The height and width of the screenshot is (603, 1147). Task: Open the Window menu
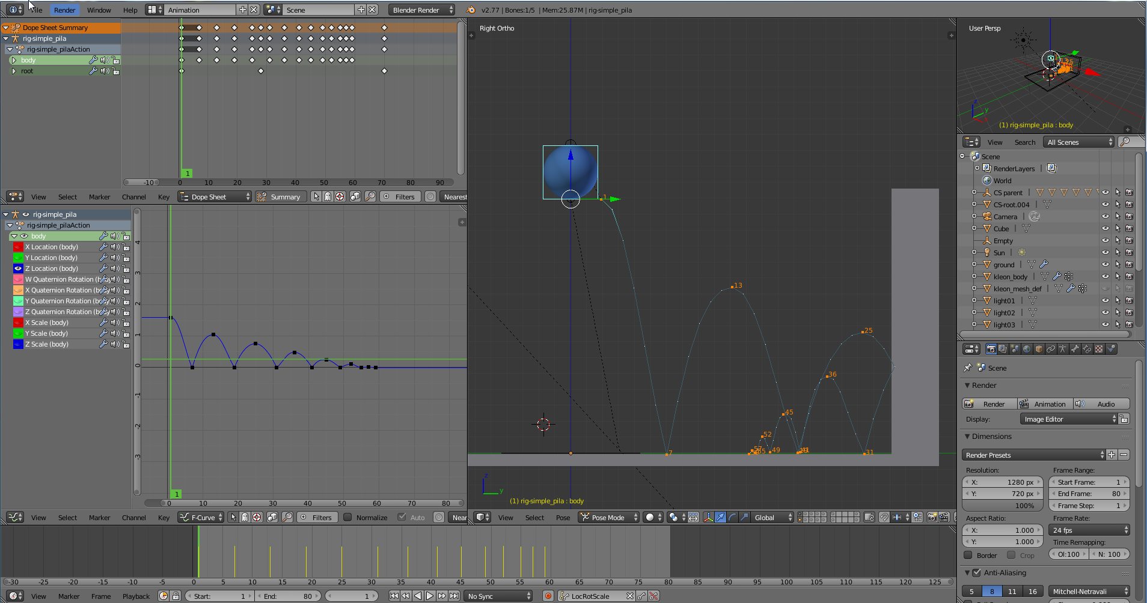tap(99, 10)
